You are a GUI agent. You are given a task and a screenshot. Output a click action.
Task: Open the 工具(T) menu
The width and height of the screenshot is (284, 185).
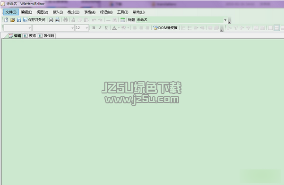[122, 12]
